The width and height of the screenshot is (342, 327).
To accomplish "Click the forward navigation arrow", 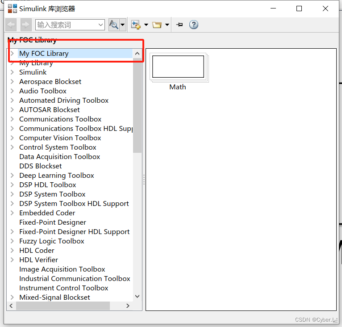I will coord(26,25).
